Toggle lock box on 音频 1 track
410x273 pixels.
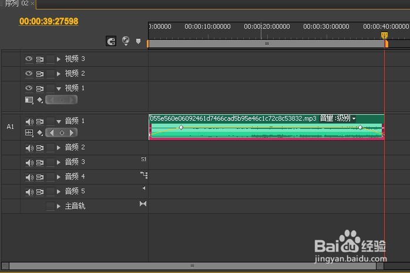(50, 121)
